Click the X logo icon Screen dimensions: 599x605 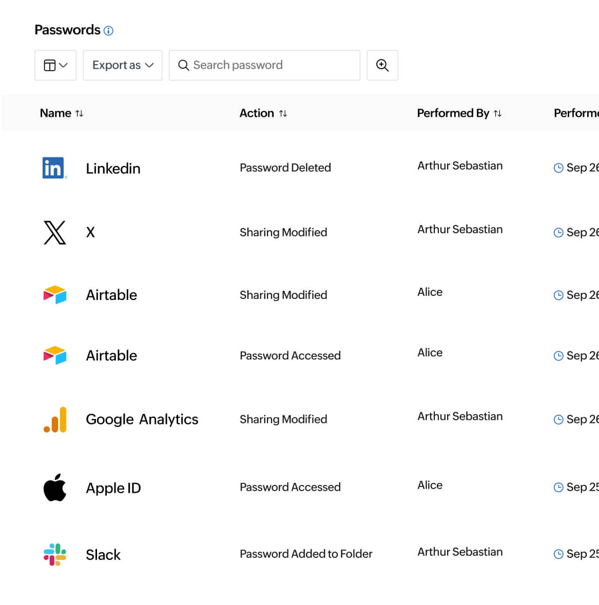(x=54, y=232)
